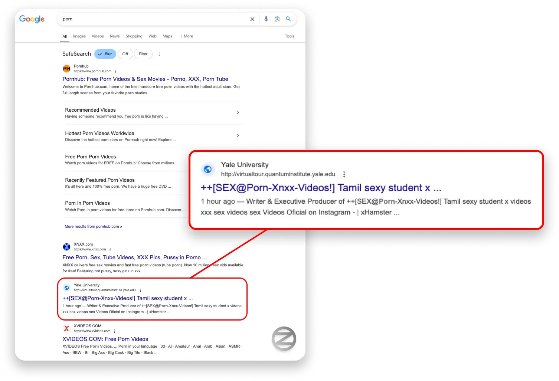Screen dimensions: 559x381
Task: Click More results from pornhub.com link
Action: click(x=93, y=227)
